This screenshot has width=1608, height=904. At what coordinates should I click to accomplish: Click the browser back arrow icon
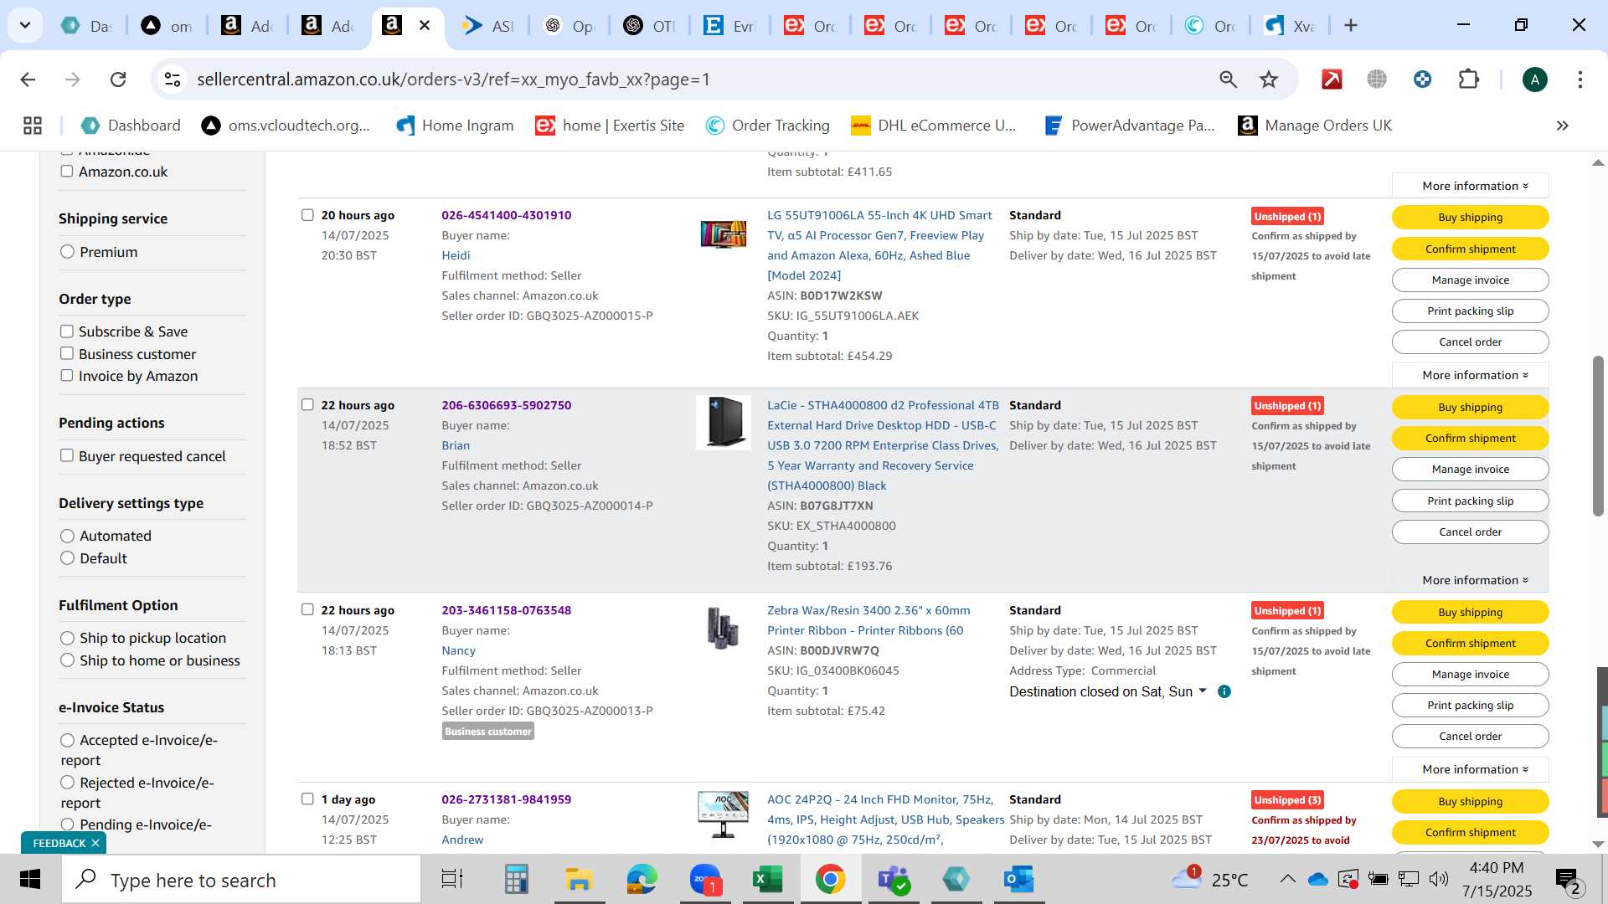point(28,80)
